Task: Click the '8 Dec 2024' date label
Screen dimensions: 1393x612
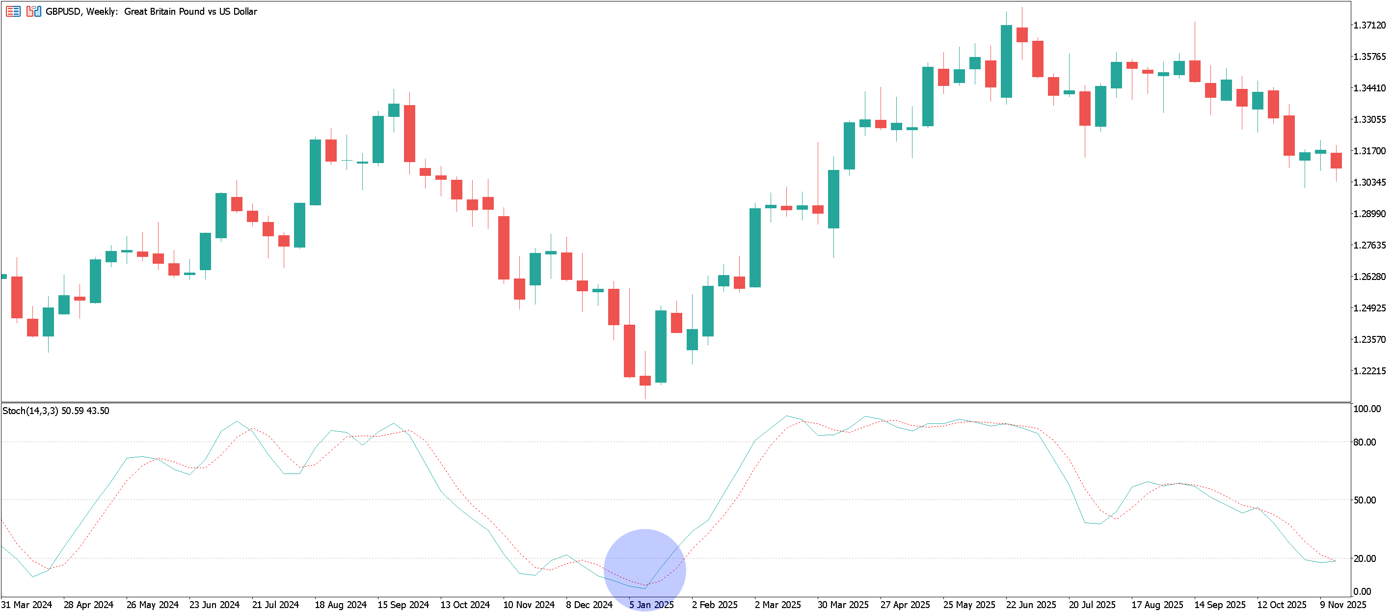Action: pyautogui.click(x=589, y=605)
